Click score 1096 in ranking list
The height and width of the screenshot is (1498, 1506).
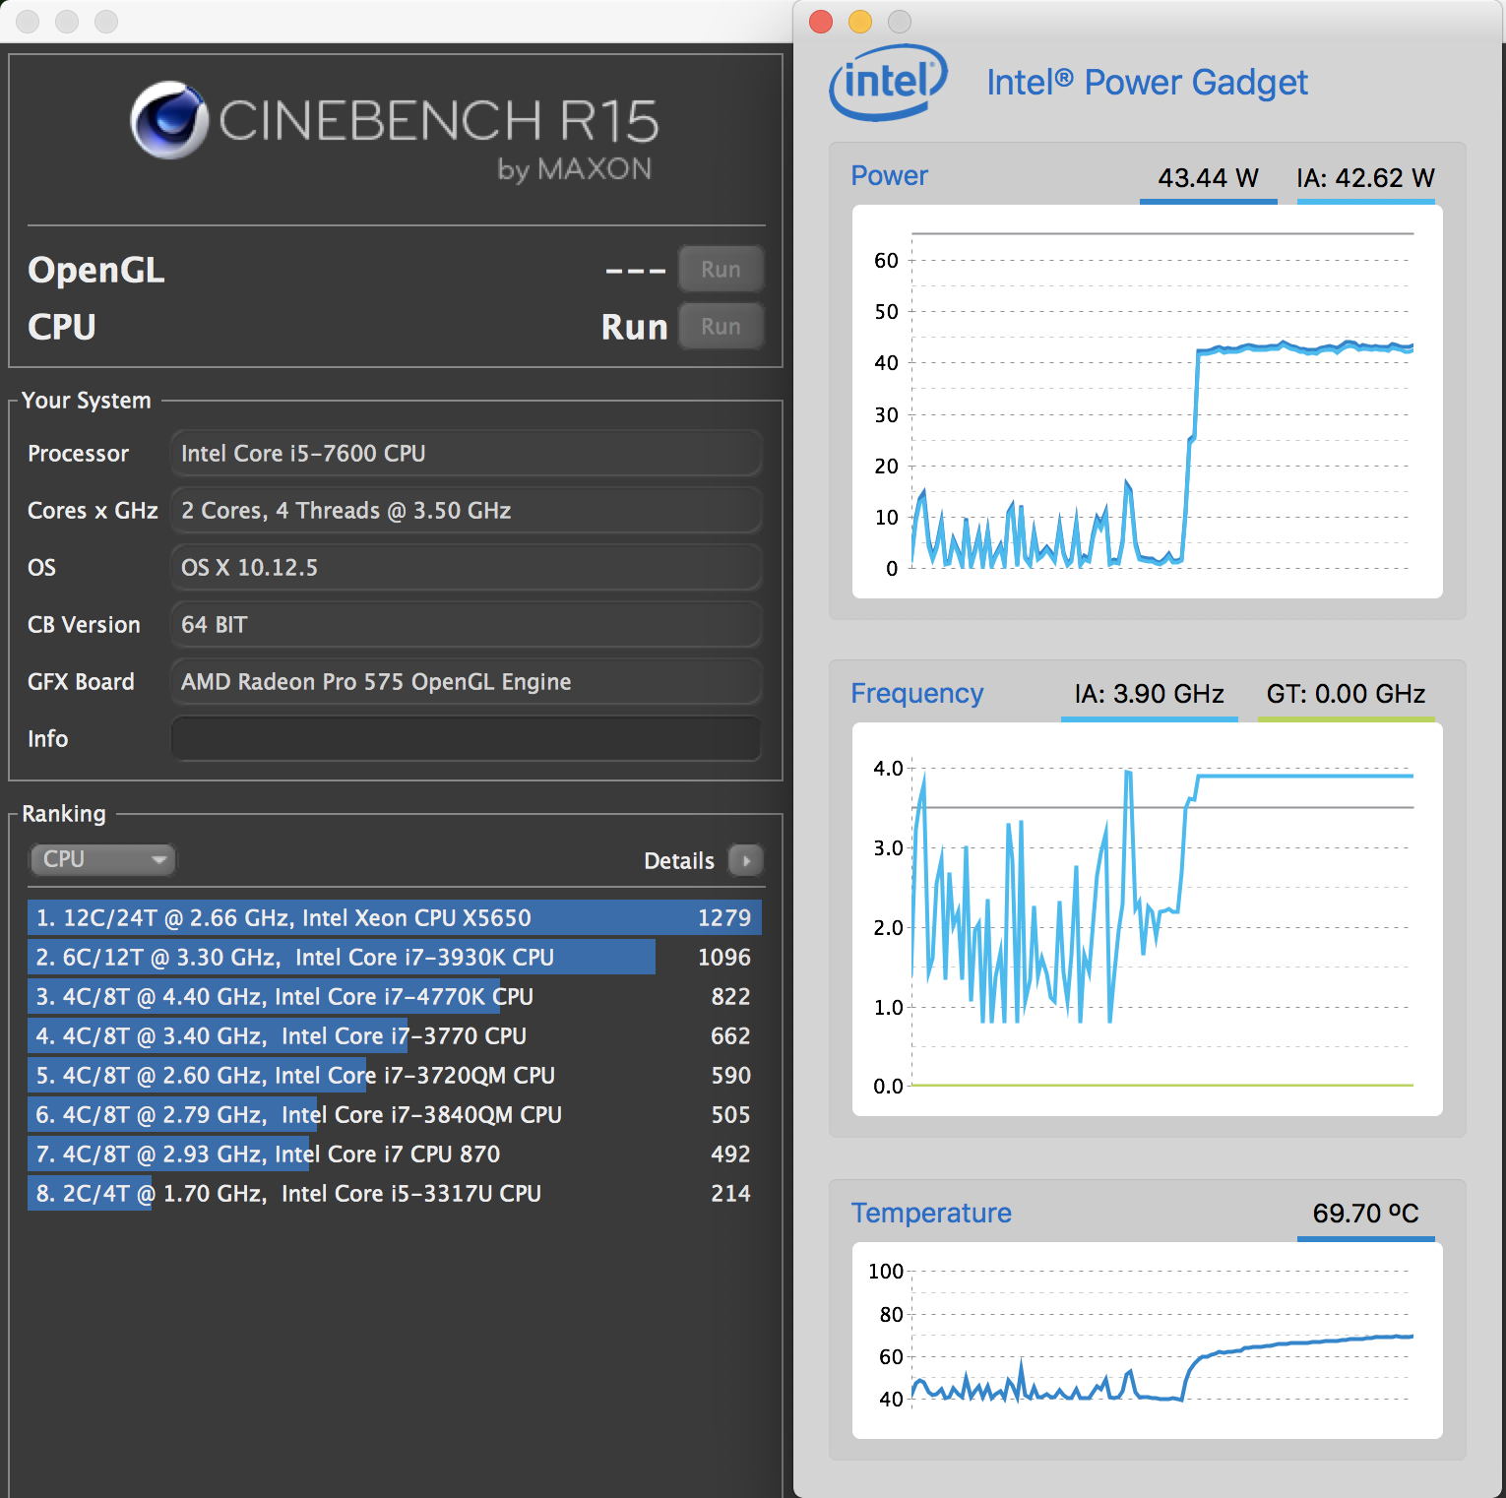(724, 957)
